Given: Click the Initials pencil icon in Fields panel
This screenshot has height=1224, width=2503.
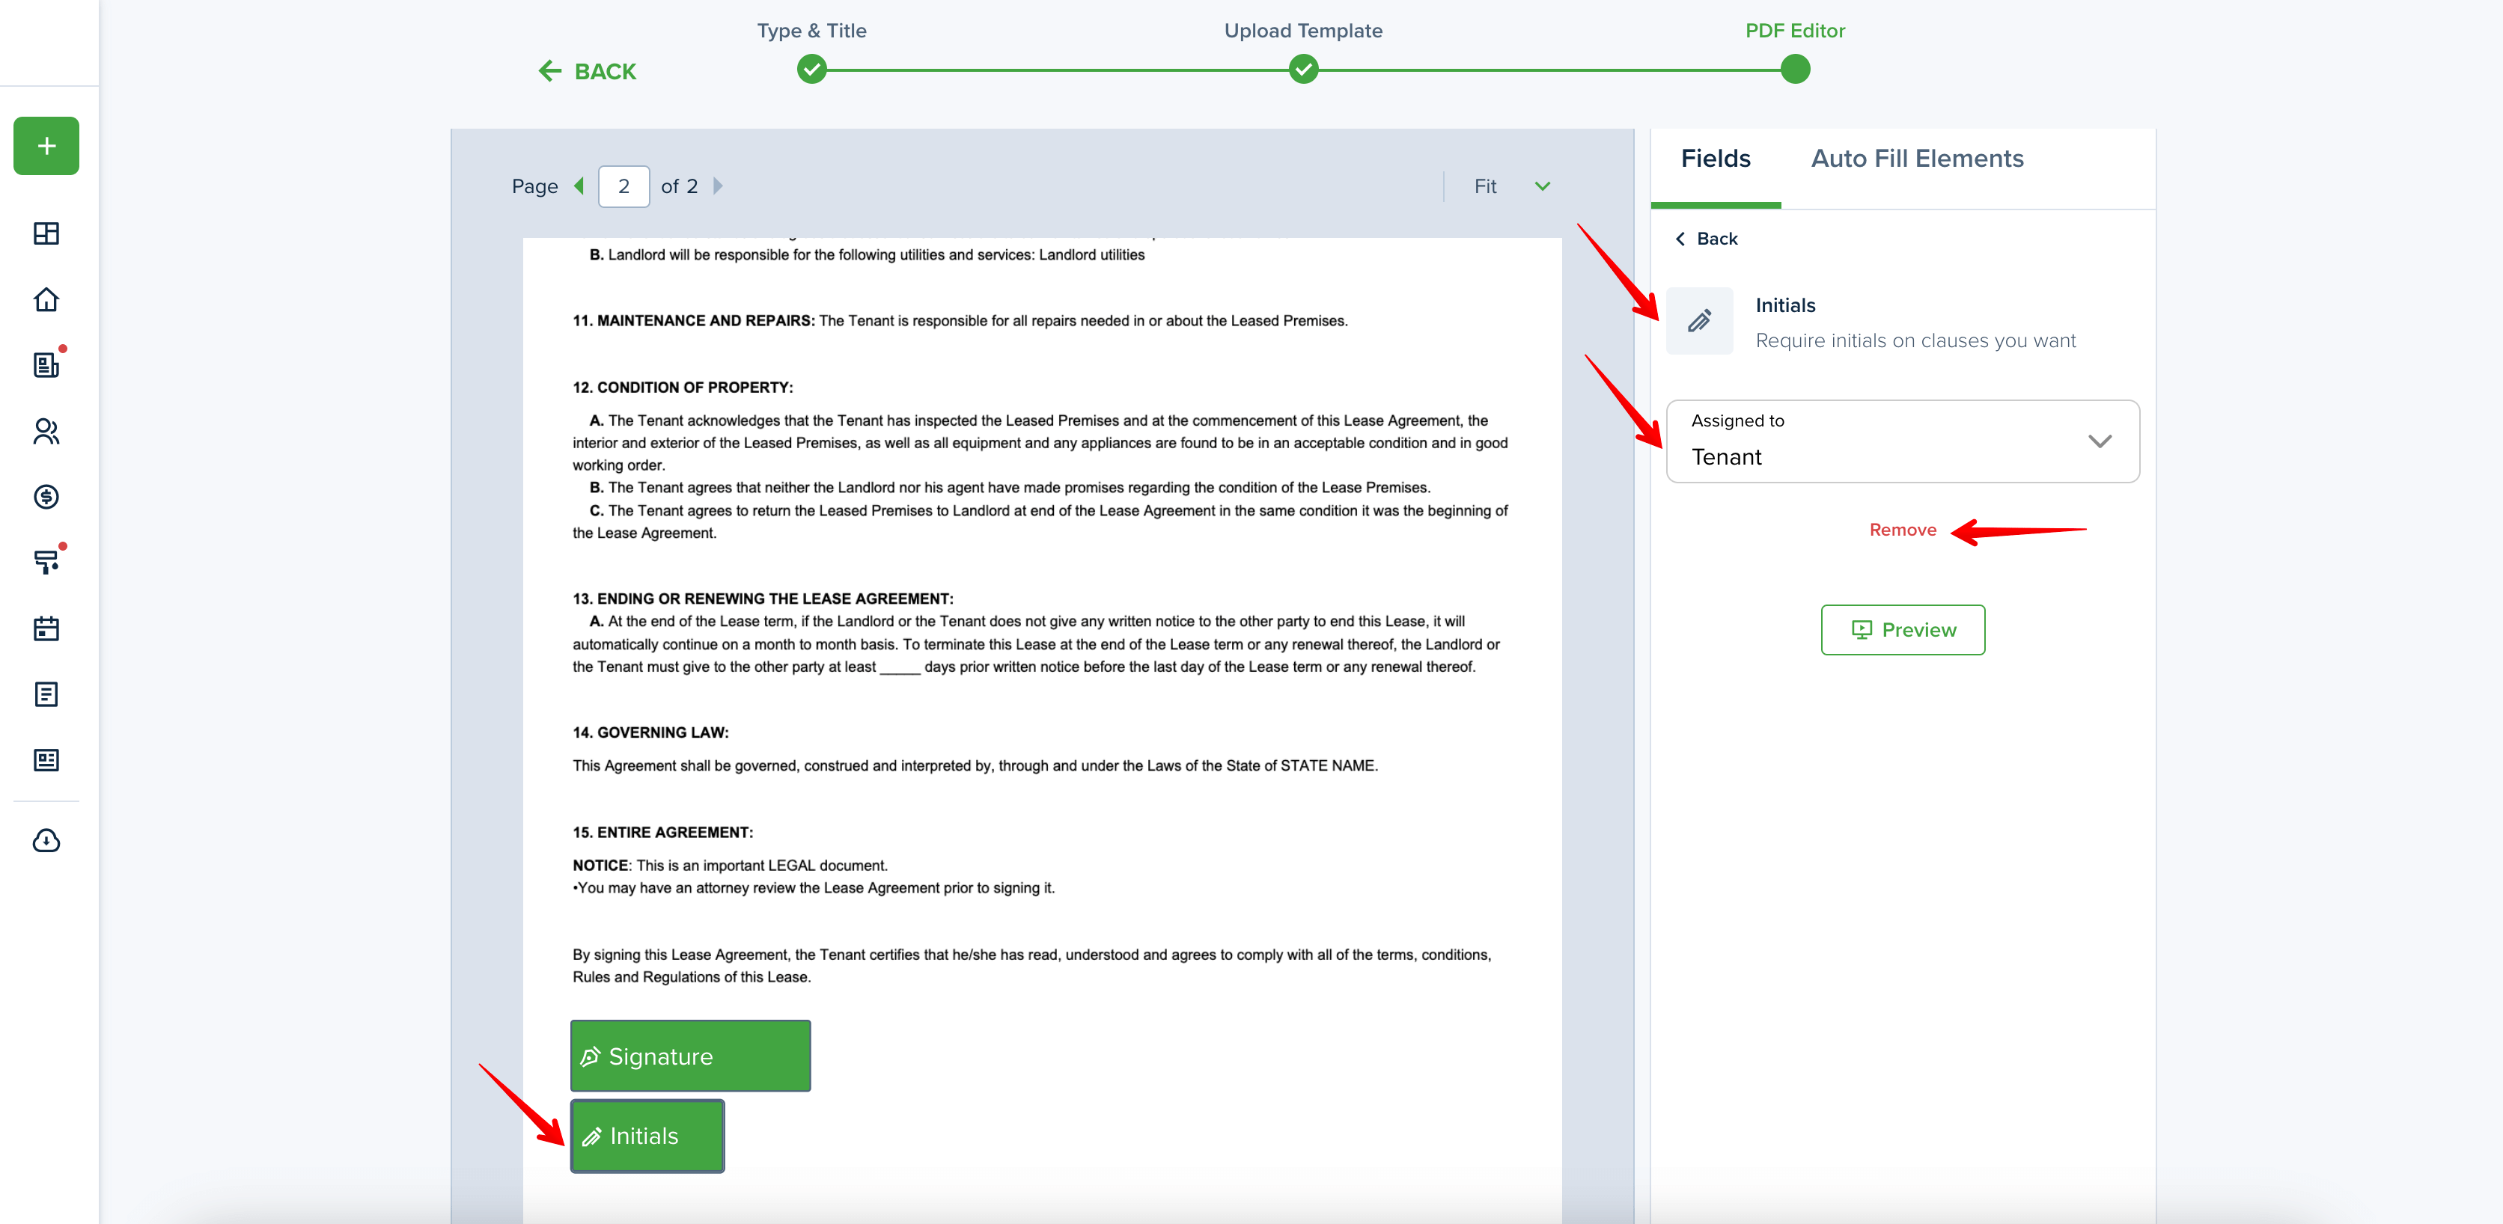Looking at the screenshot, I should click(x=1699, y=320).
